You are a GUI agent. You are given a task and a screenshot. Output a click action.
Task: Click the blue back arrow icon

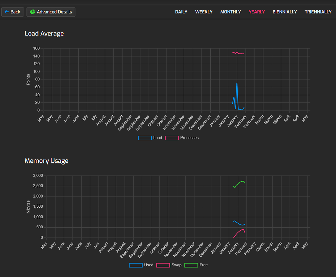7,12
